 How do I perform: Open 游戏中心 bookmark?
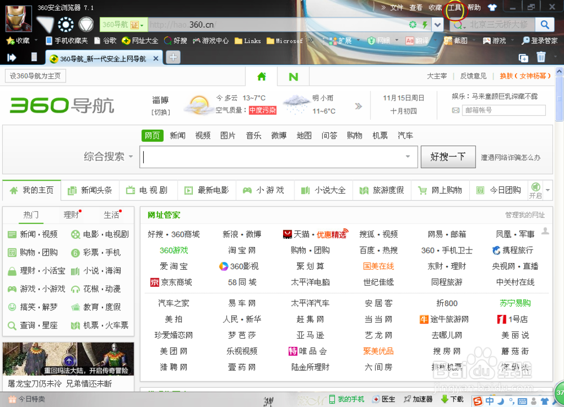point(211,41)
